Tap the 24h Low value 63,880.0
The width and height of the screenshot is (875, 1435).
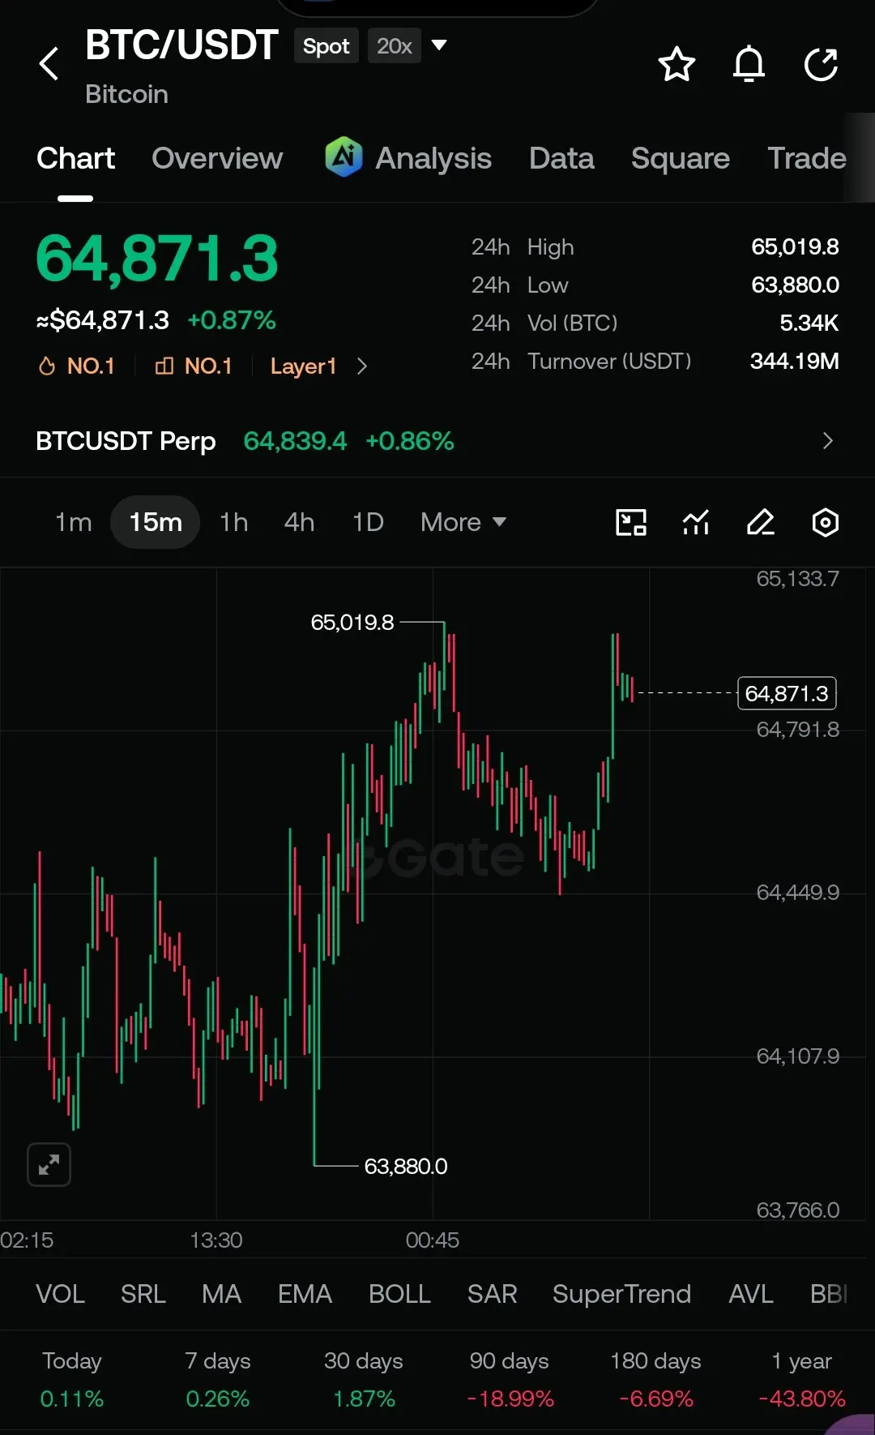[x=795, y=285]
